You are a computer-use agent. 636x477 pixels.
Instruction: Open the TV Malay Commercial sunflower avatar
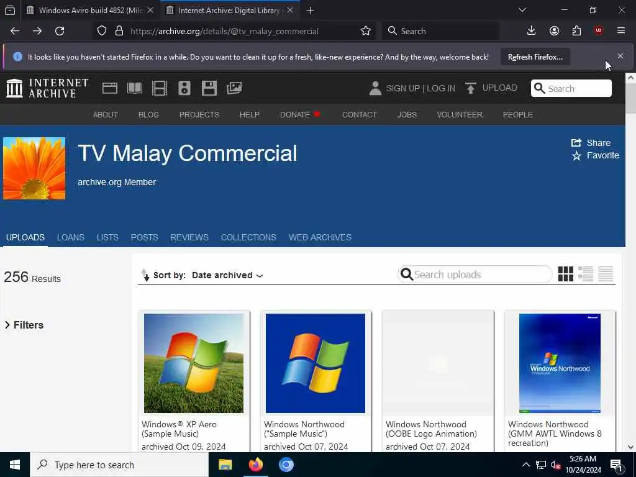(34, 168)
